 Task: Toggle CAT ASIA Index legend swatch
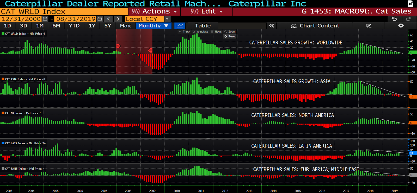pos(3,79)
